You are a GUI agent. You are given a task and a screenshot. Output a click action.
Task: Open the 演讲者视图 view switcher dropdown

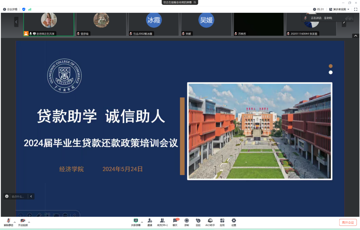(338, 9)
